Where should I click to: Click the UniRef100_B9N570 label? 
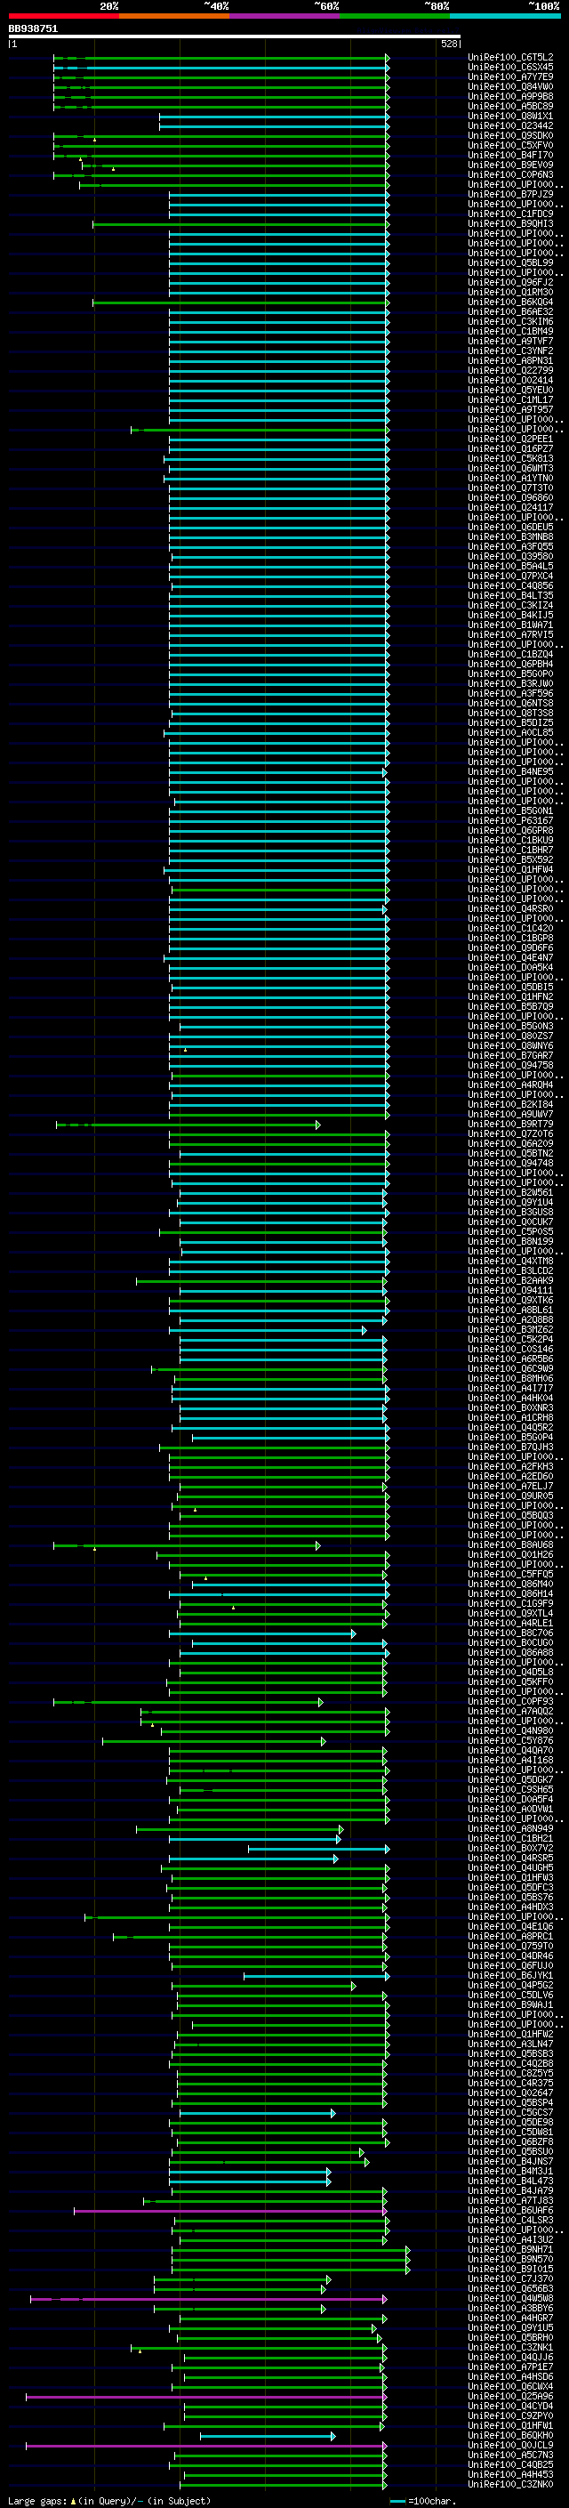coord(510,2259)
